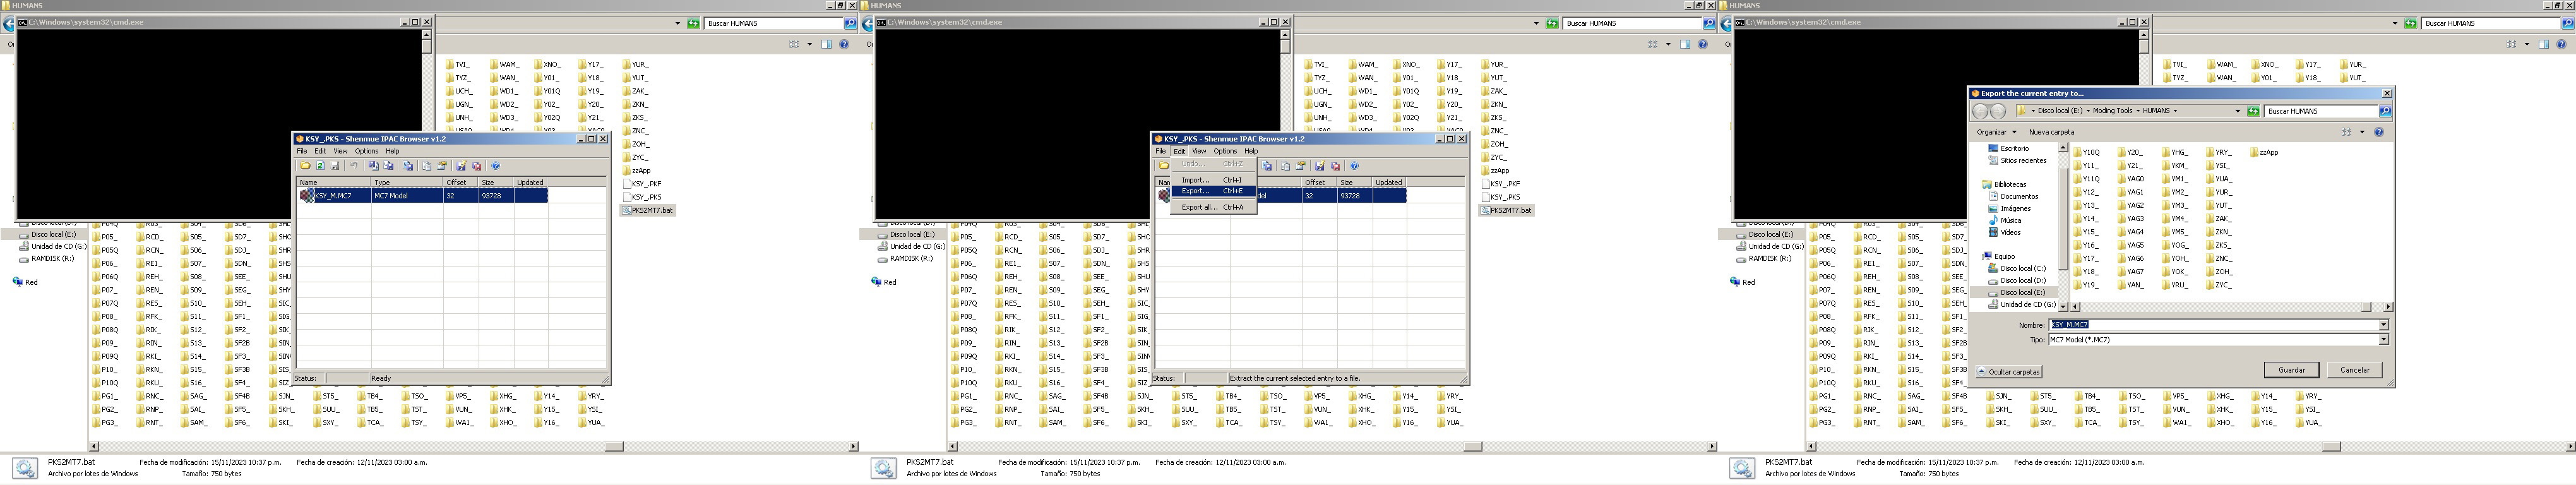Image resolution: width=2576 pixels, height=485 pixels.
Task: Open address history dropdown in Export dialog
Action: [x=2238, y=111]
